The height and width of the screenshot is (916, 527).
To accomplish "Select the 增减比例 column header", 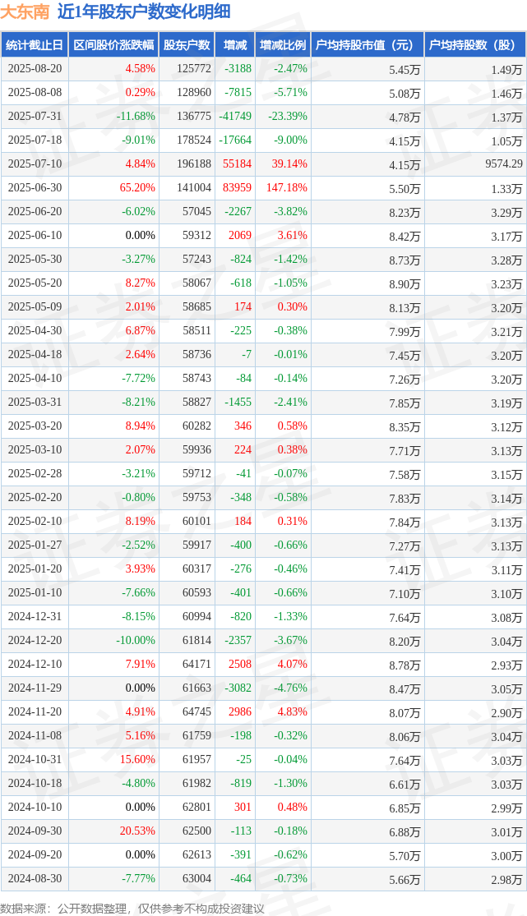I will [x=283, y=45].
